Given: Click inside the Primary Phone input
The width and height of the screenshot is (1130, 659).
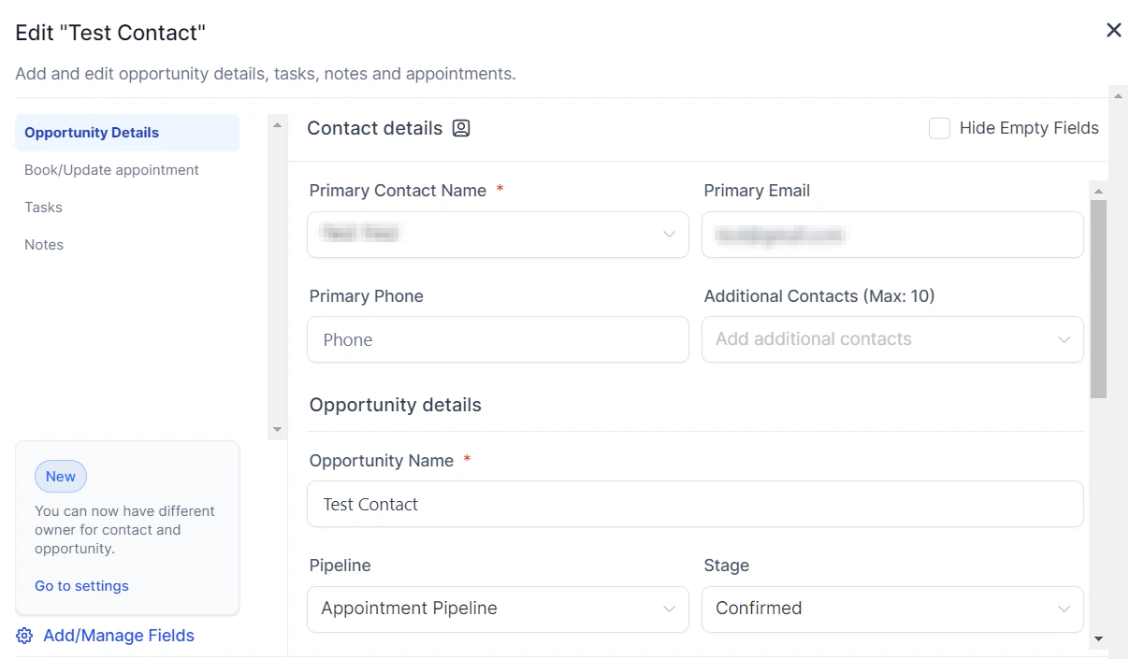Looking at the screenshot, I should point(498,339).
